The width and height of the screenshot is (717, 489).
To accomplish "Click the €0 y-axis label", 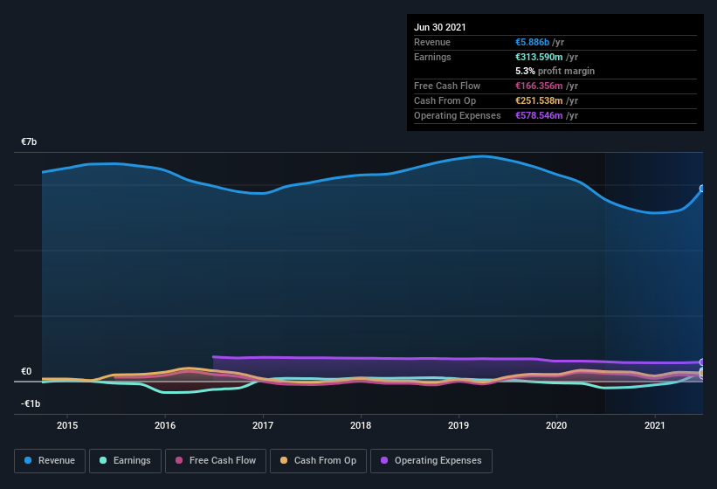I will pyautogui.click(x=26, y=371).
